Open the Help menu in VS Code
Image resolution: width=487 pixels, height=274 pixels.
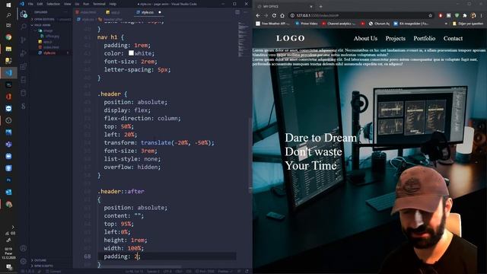tap(113, 4)
